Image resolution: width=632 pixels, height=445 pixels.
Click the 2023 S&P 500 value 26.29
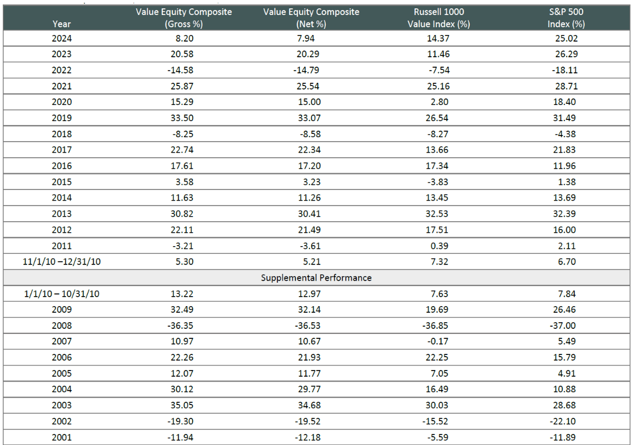tap(566, 54)
